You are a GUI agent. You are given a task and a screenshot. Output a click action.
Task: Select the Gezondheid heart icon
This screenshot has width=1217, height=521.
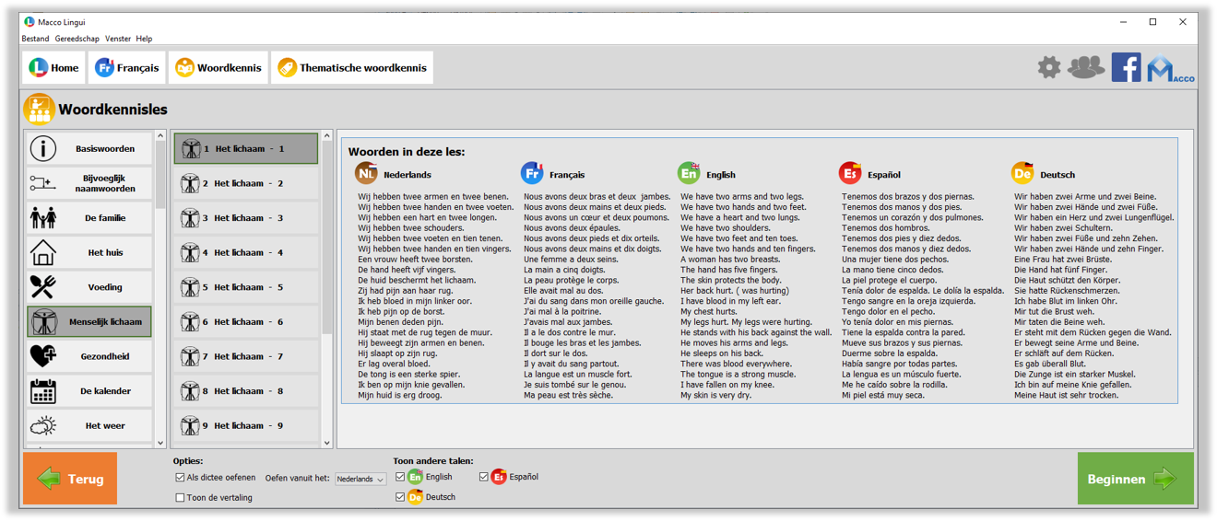43,356
